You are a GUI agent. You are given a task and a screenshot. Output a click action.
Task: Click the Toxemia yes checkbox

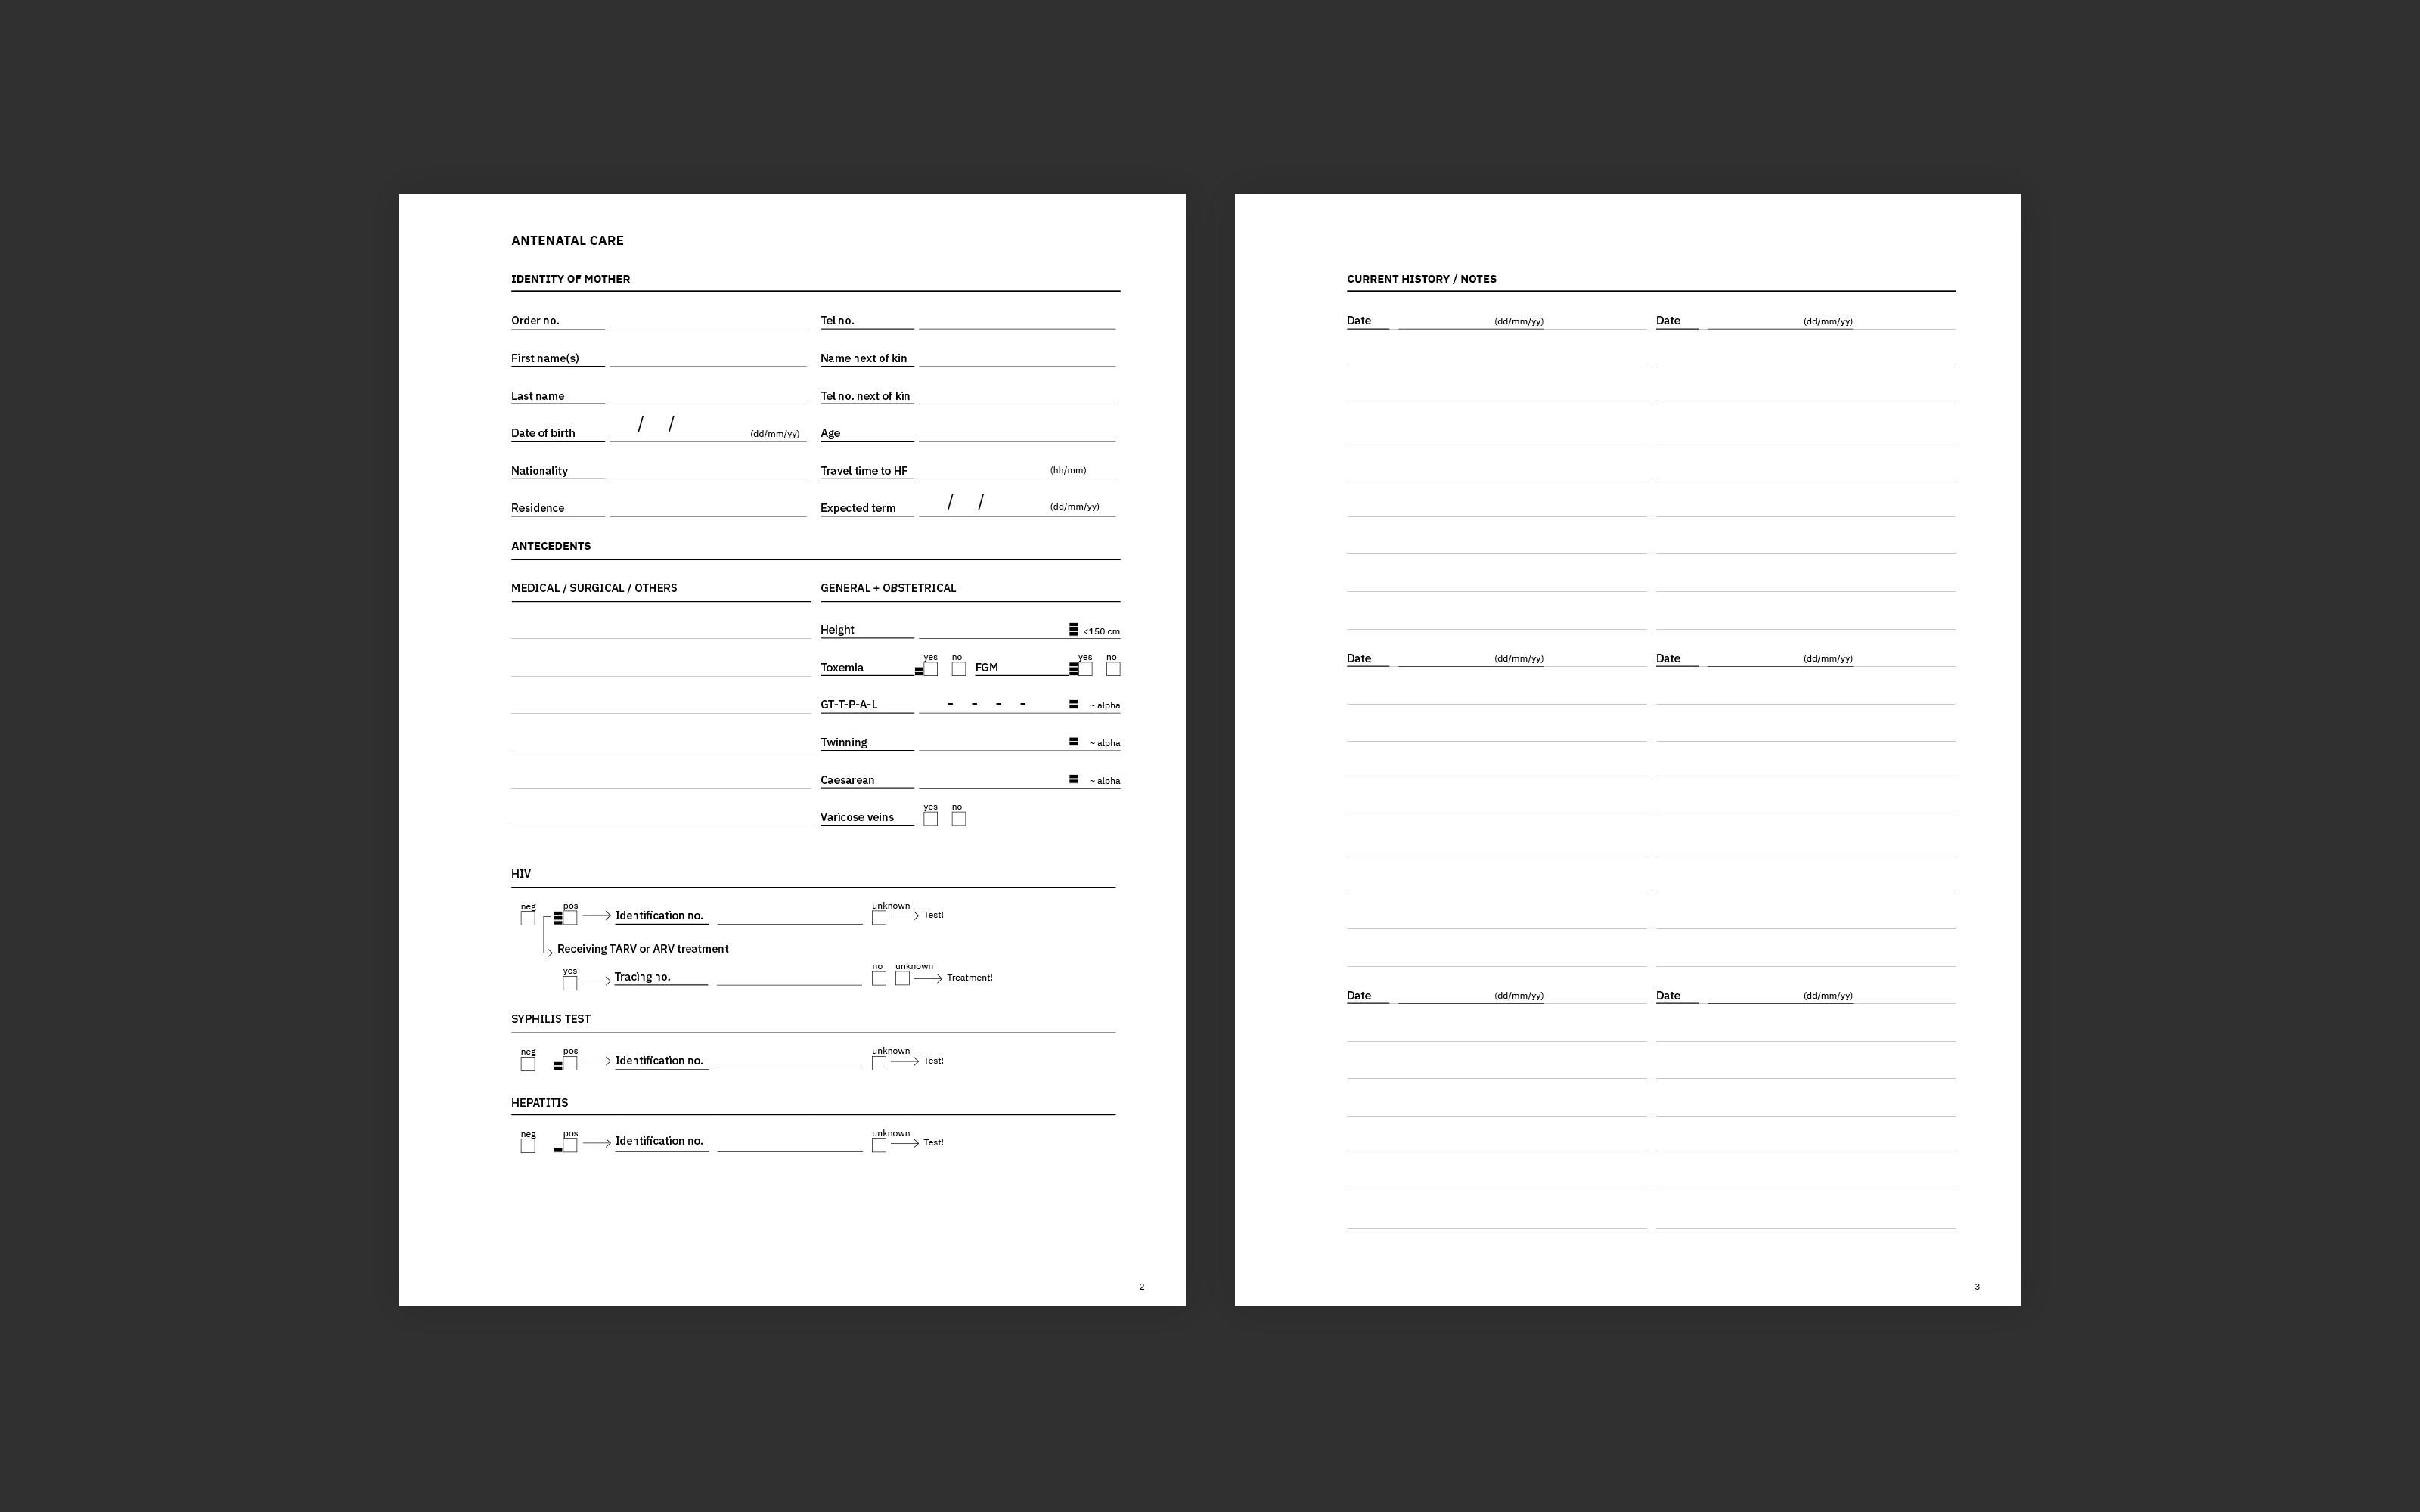(x=930, y=669)
